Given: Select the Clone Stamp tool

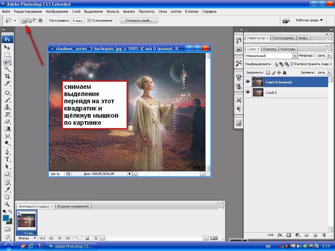Looking at the screenshot, I should point(7,107).
